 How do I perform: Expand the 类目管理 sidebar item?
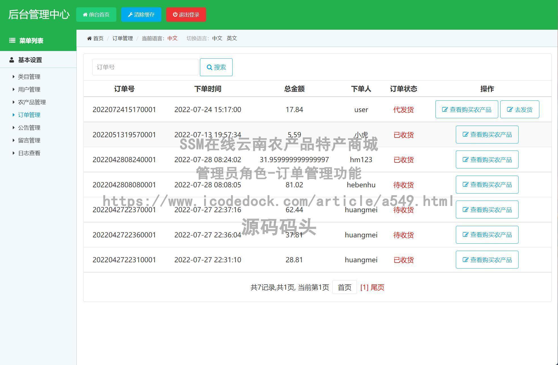click(x=29, y=76)
